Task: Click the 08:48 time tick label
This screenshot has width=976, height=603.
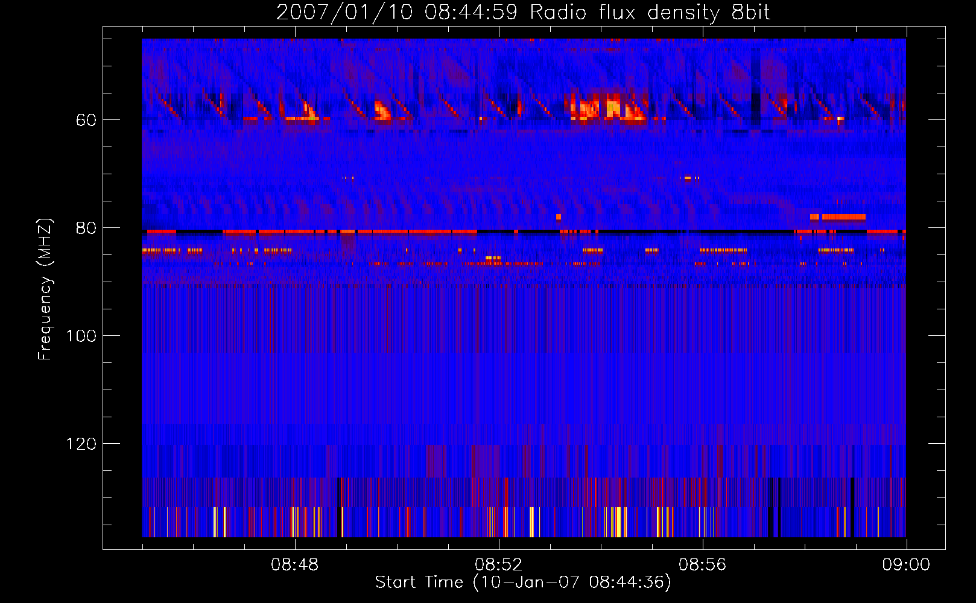Action: 295,565
